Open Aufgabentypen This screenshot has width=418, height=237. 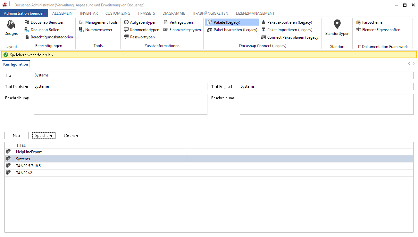pos(140,22)
